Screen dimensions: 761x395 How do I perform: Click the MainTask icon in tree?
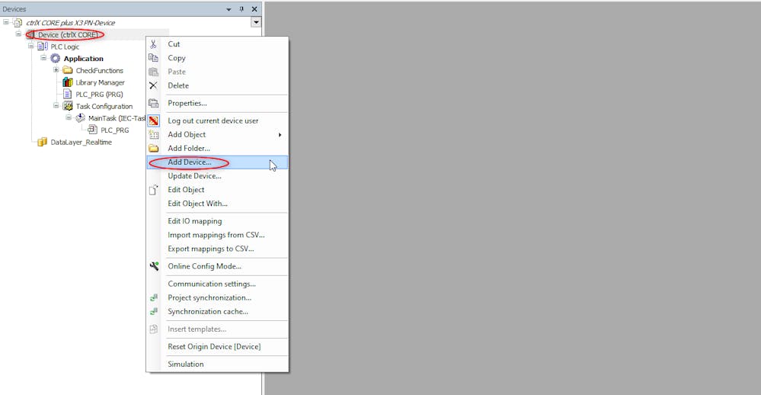(x=81, y=118)
